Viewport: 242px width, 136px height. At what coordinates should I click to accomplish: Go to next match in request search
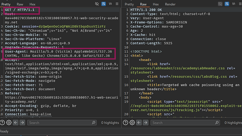click(x=22, y=123)
